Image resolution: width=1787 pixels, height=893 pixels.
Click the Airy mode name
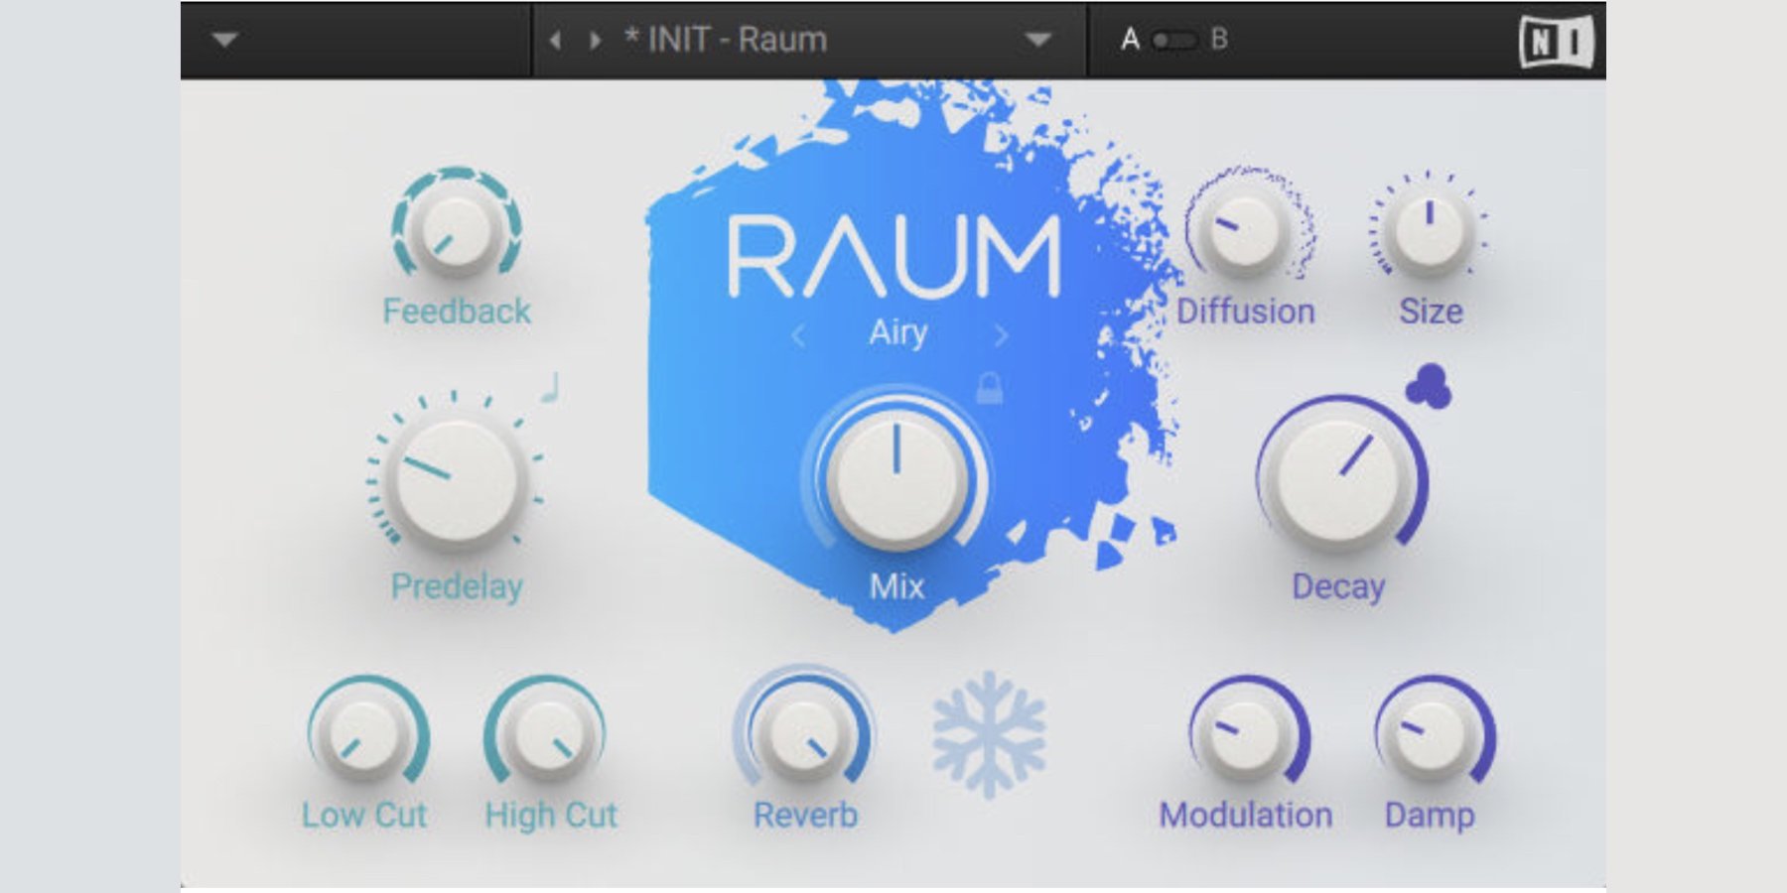click(x=898, y=332)
